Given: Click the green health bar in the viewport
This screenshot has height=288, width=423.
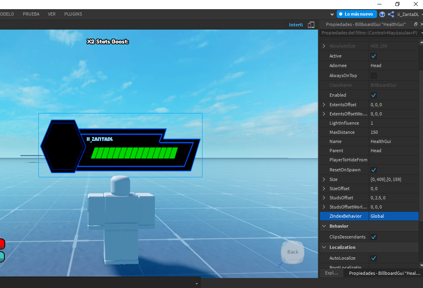Looking at the screenshot, I should pos(134,153).
